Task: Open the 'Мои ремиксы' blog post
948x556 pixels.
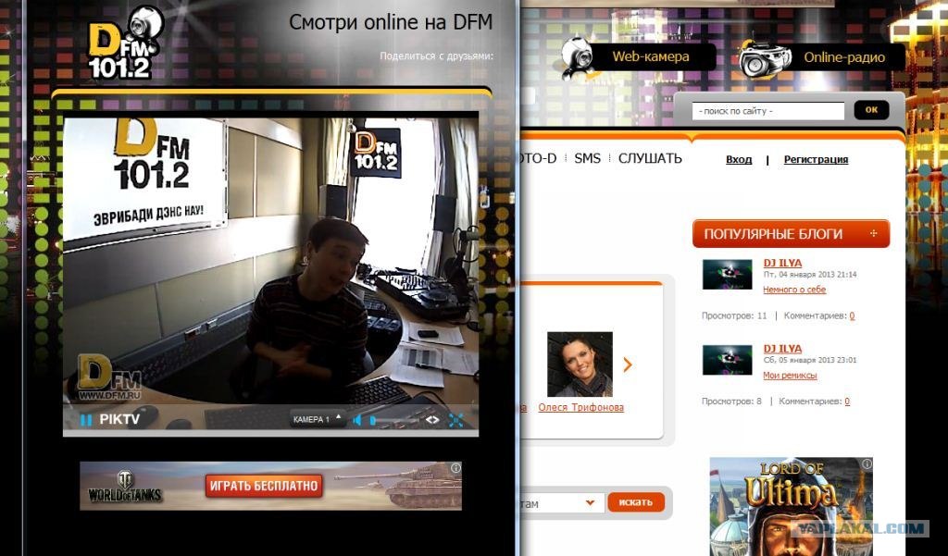Action: (790, 376)
